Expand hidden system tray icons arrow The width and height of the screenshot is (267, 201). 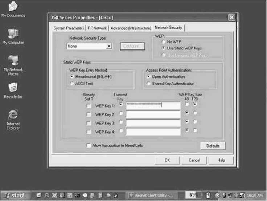[x=217, y=196]
